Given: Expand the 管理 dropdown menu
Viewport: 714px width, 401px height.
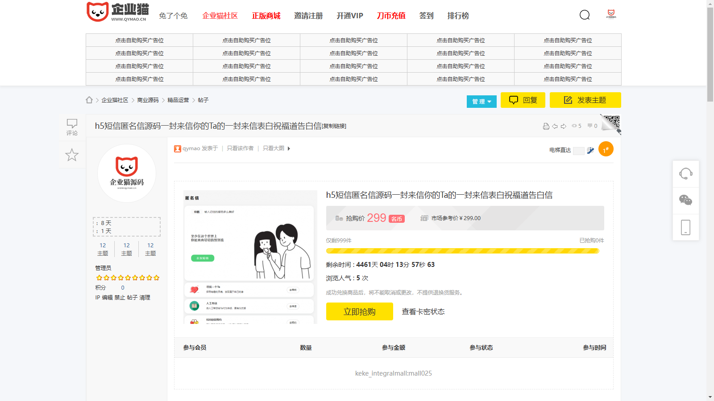Looking at the screenshot, I should click(482, 102).
